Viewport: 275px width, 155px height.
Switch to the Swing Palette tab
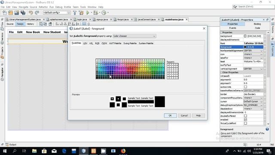click(130, 43)
